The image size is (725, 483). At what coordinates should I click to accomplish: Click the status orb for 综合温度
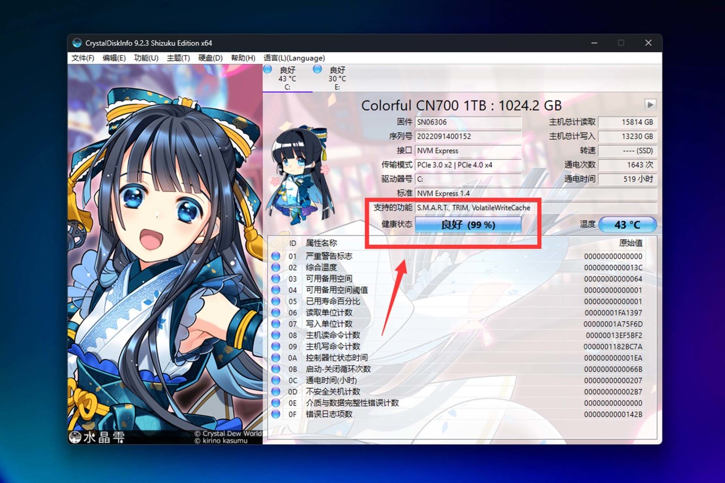click(276, 267)
